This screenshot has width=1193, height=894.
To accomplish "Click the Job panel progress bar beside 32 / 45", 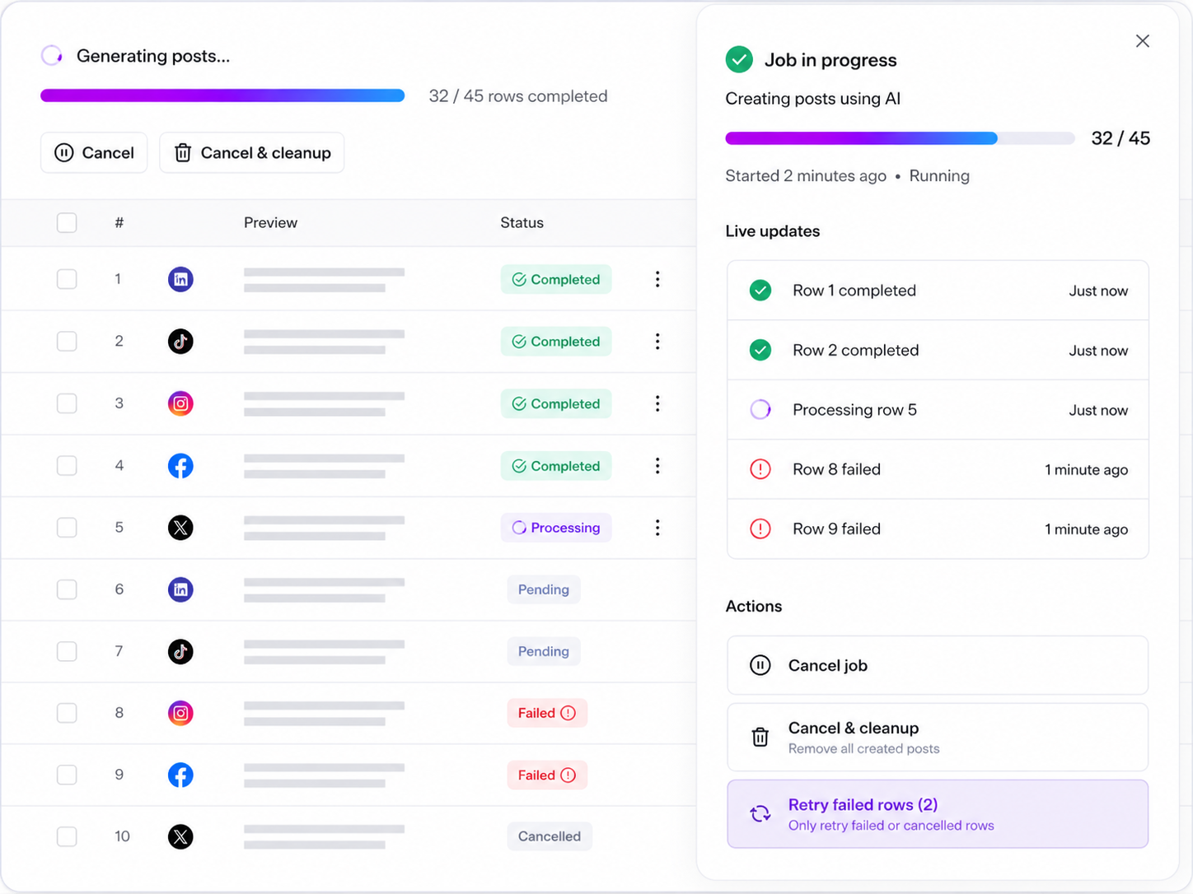I will (900, 138).
